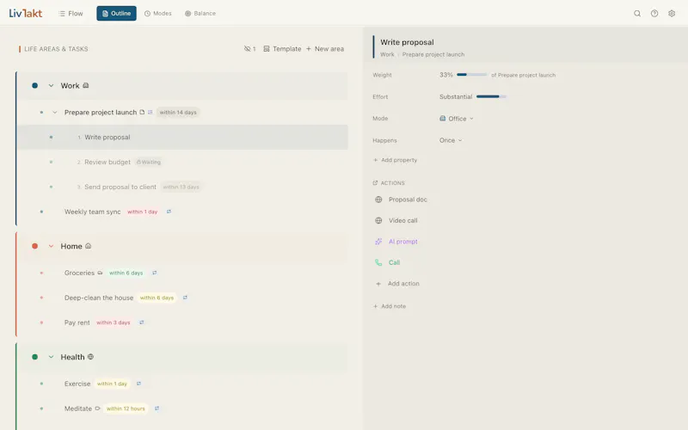Open the Mode Office dropdown
Screen dimensions: 688x430
[457, 119]
